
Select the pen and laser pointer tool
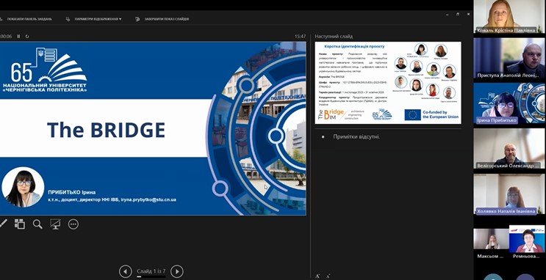point(3,224)
